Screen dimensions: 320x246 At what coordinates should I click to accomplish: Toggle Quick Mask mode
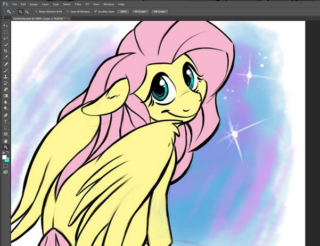pyautogui.click(x=5, y=166)
